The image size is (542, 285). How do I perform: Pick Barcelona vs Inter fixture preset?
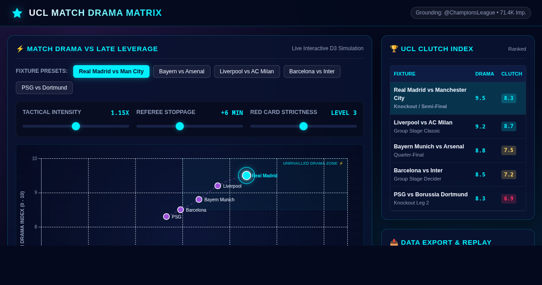point(312,71)
